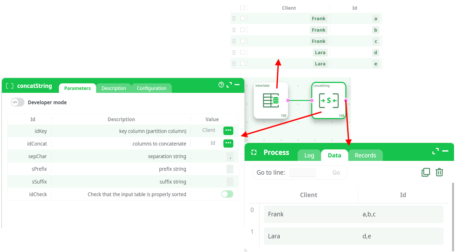Viewport: 455px width, 252px height.
Task: Copy data using the Process panel copy icon
Action: 425,172
